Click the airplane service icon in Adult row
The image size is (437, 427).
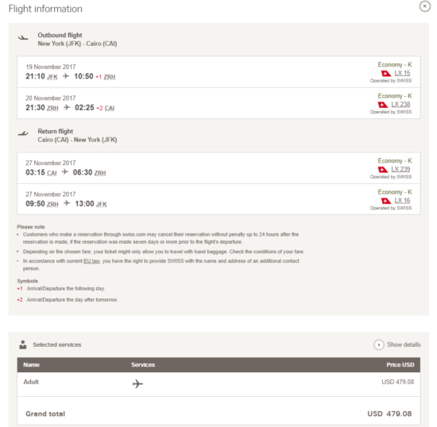click(x=137, y=383)
